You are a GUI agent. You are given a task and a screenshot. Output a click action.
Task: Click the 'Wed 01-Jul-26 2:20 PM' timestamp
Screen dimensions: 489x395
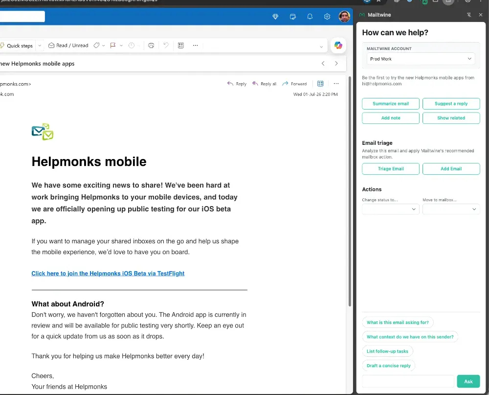click(x=315, y=94)
